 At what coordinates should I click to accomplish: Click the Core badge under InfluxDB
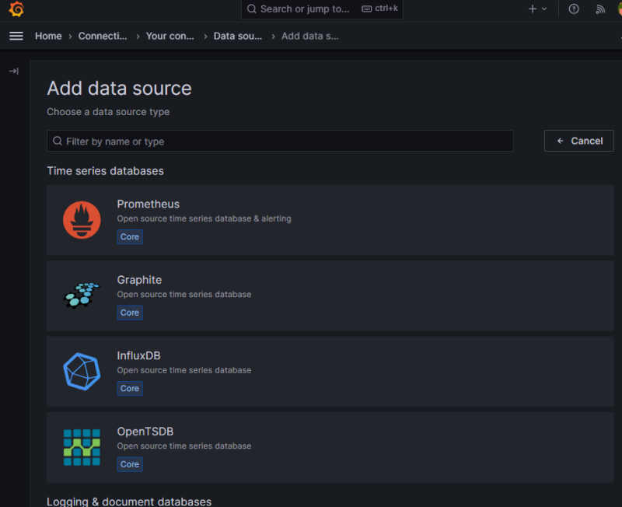pos(130,389)
